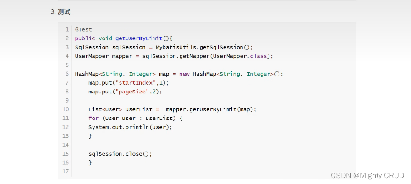This screenshot has height=184, width=411.
Task: Click line number 6 in the gutter
Action: (x=67, y=74)
